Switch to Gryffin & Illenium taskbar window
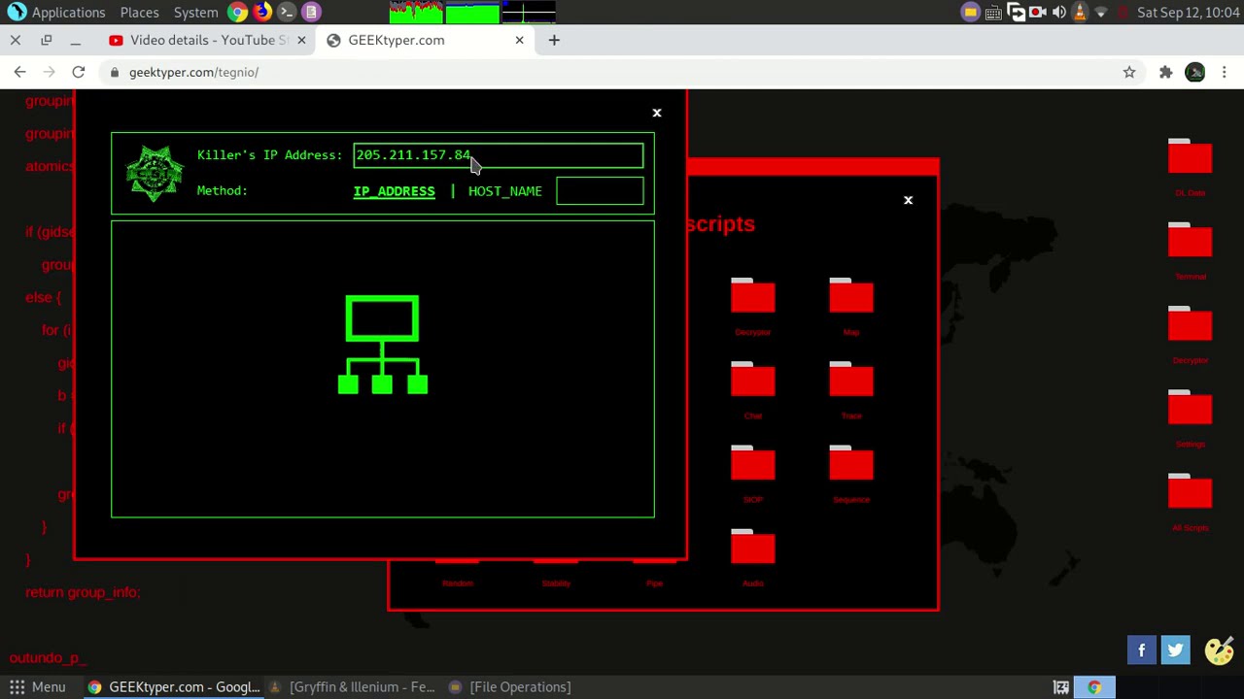 pos(352,687)
